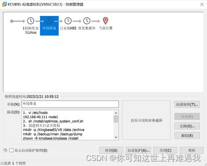Click the '192.168.40.111 node1' description line

40,117
